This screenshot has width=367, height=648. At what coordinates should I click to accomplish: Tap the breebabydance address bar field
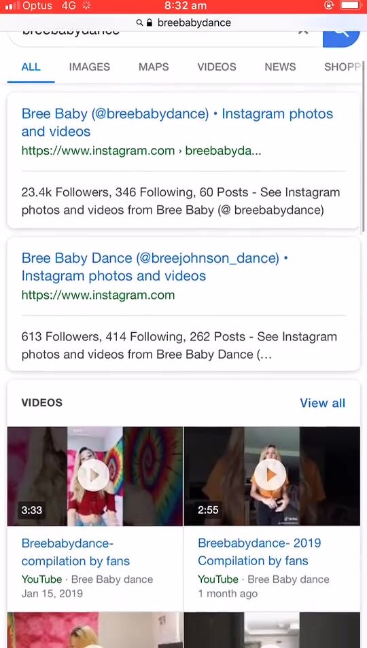point(183,22)
